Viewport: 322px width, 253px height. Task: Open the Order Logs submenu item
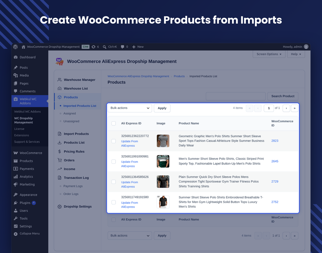pyautogui.click(x=71, y=194)
